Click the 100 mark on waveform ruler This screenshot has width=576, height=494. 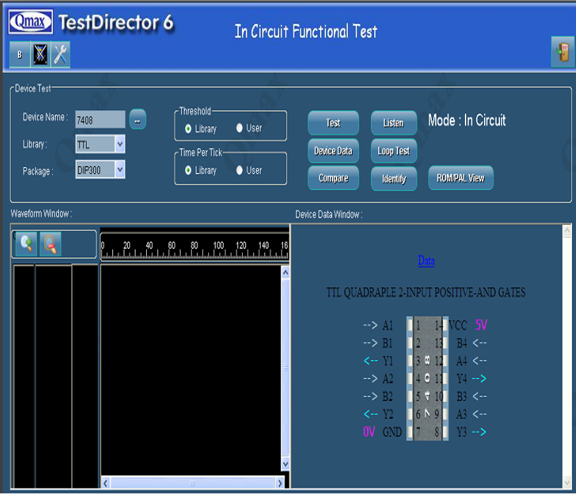pyautogui.click(x=218, y=245)
